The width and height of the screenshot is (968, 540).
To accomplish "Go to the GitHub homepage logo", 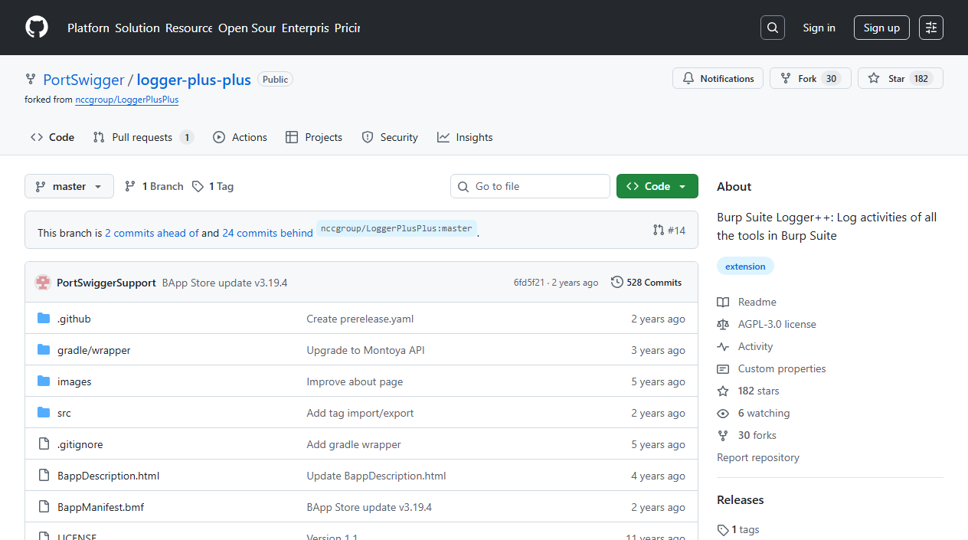I will (37, 28).
